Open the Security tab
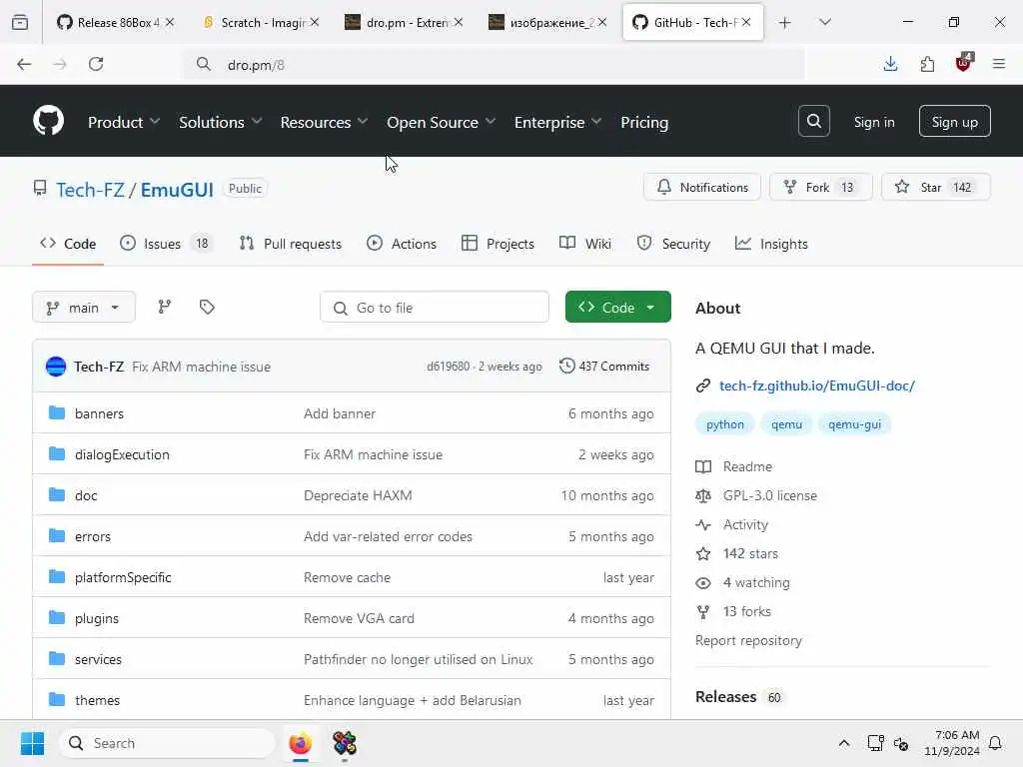Viewport: 1023px width, 767px height. tap(673, 244)
